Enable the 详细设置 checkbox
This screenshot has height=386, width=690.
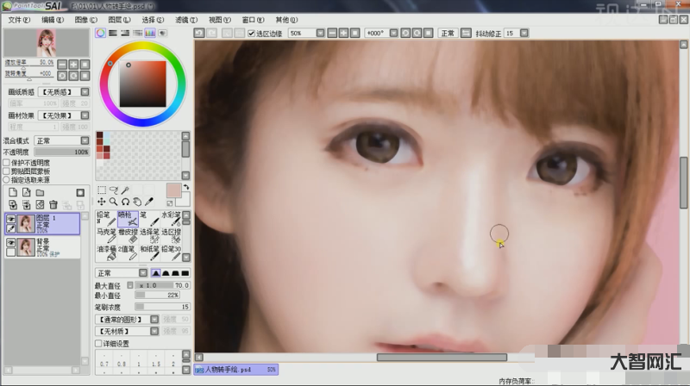click(98, 343)
